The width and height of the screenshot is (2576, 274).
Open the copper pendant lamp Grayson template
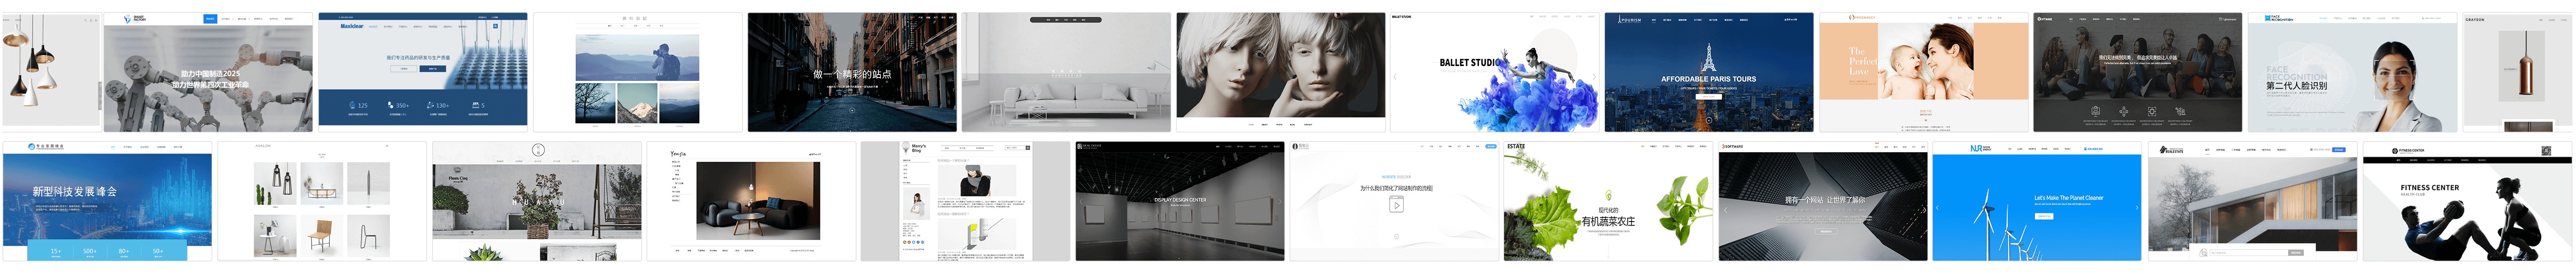point(2518,72)
